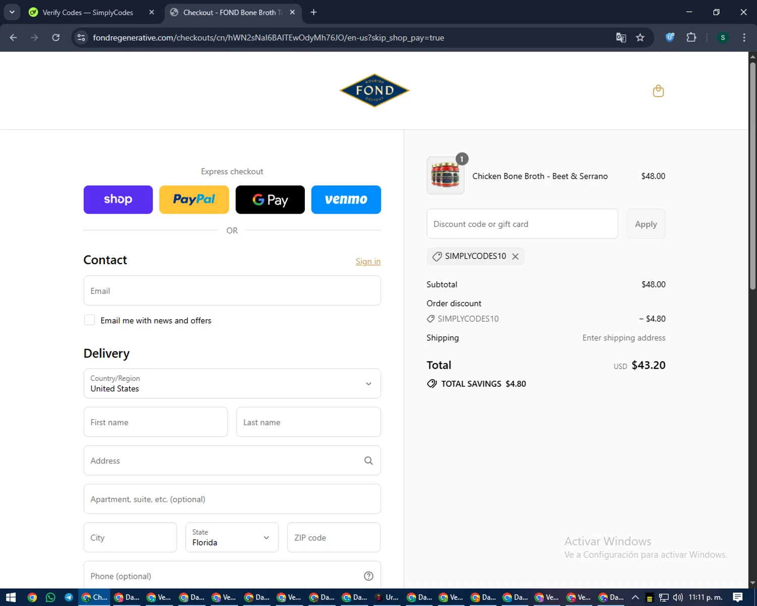
Task: Remove the SIMPLYCODES10 discount code
Action: tap(515, 257)
